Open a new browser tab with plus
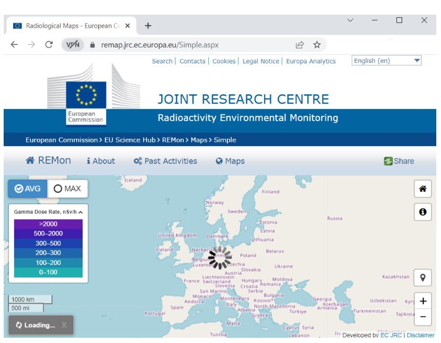The width and height of the screenshot is (441, 343). point(148,26)
